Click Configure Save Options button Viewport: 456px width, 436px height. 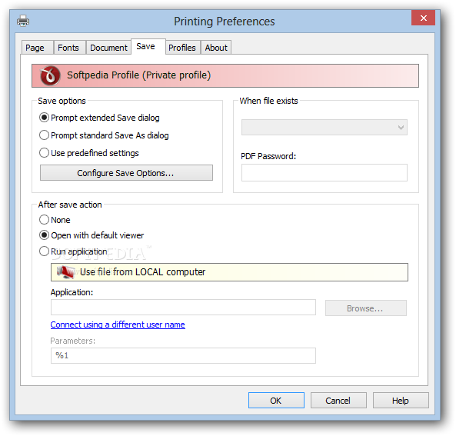[126, 173]
